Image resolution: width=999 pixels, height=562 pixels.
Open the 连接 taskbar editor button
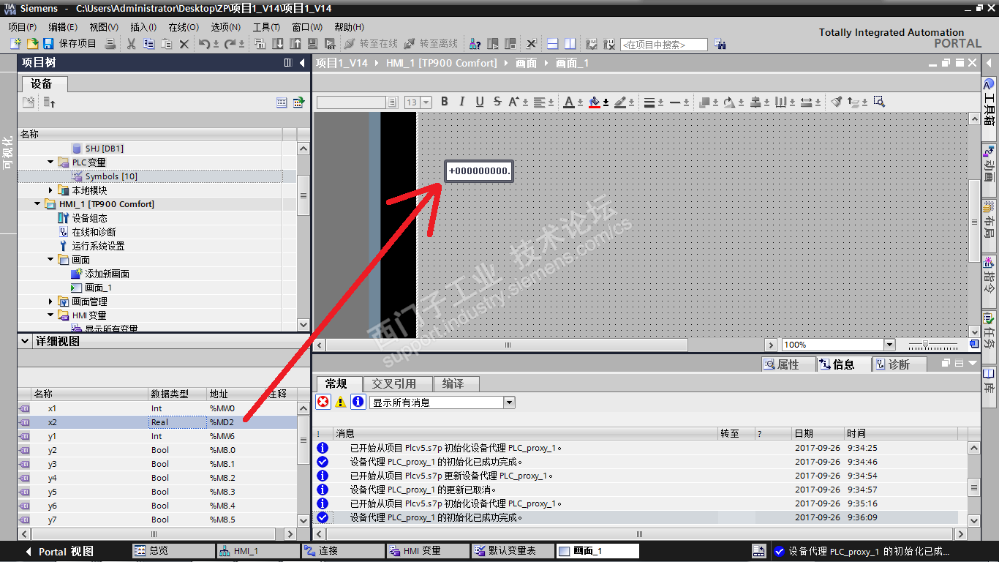(342, 551)
